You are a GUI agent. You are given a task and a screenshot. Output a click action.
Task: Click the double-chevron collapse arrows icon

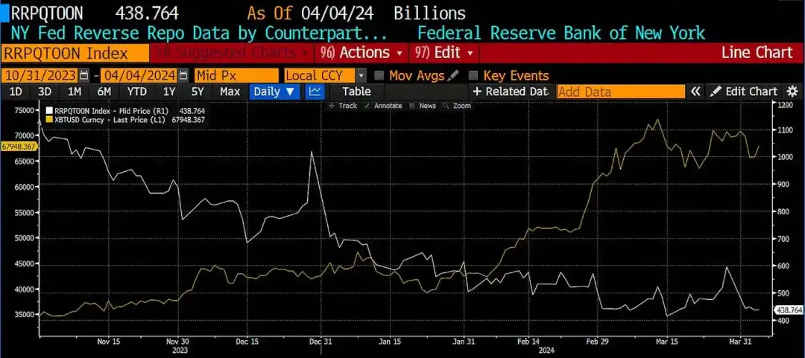pyautogui.click(x=695, y=92)
